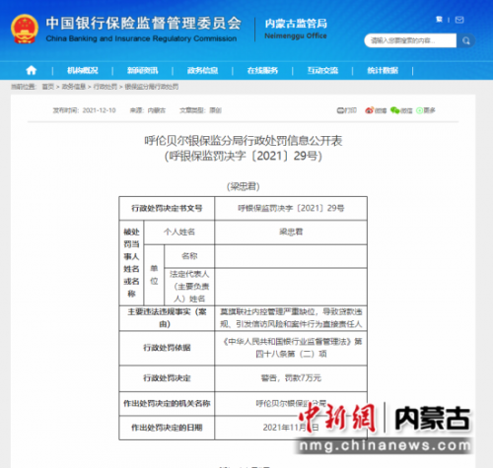Select the 互动交流 navigation item
Viewport: 493px width, 468px height.
(x=322, y=70)
